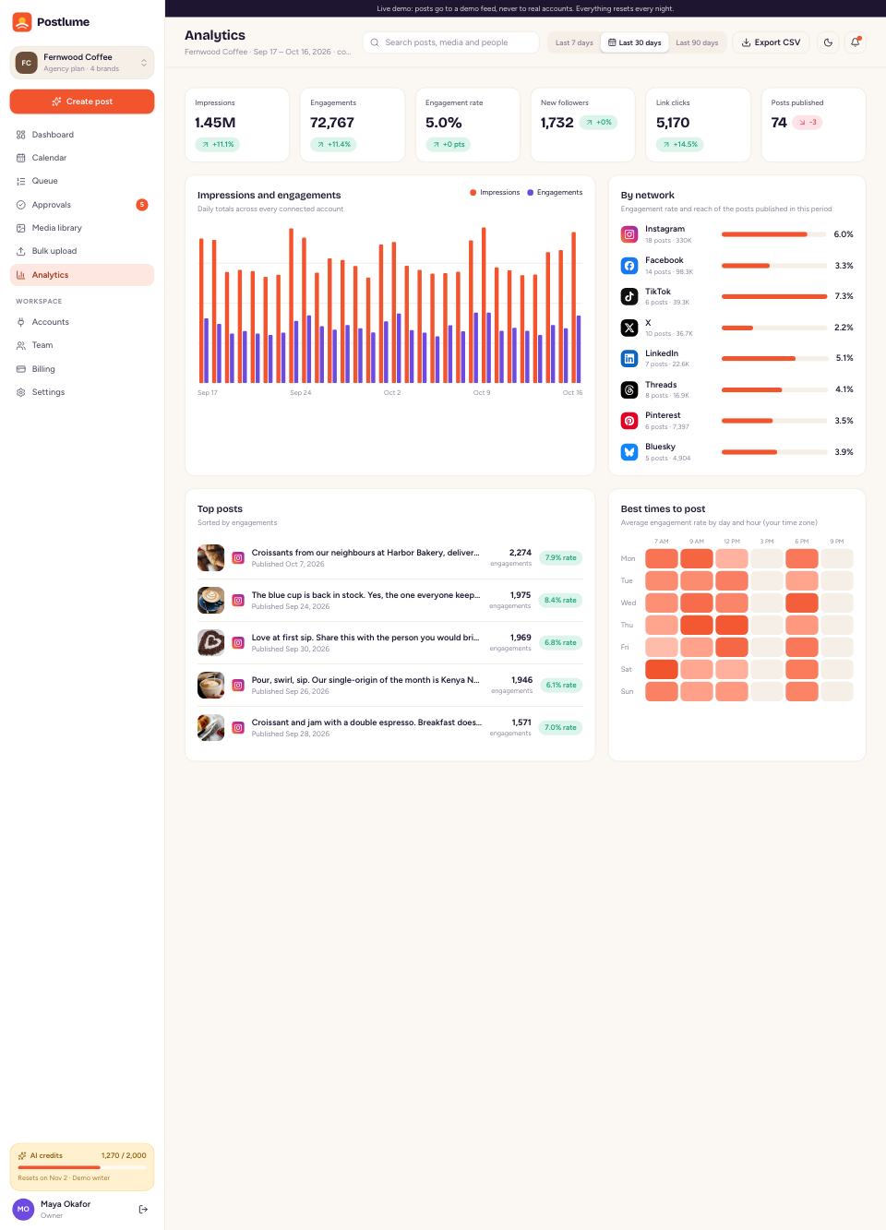This screenshot has height=1230, width=886.
Task: Click the LinkedIn network icon
Action: click(629, 358)
